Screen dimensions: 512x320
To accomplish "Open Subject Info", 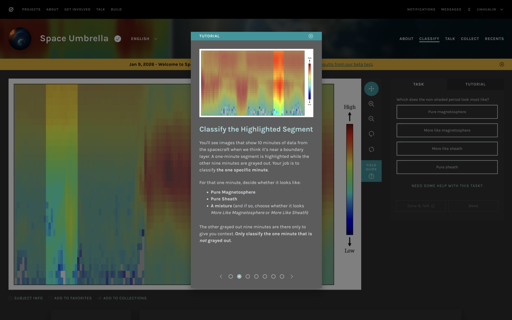I will click(x=26, y=298).
